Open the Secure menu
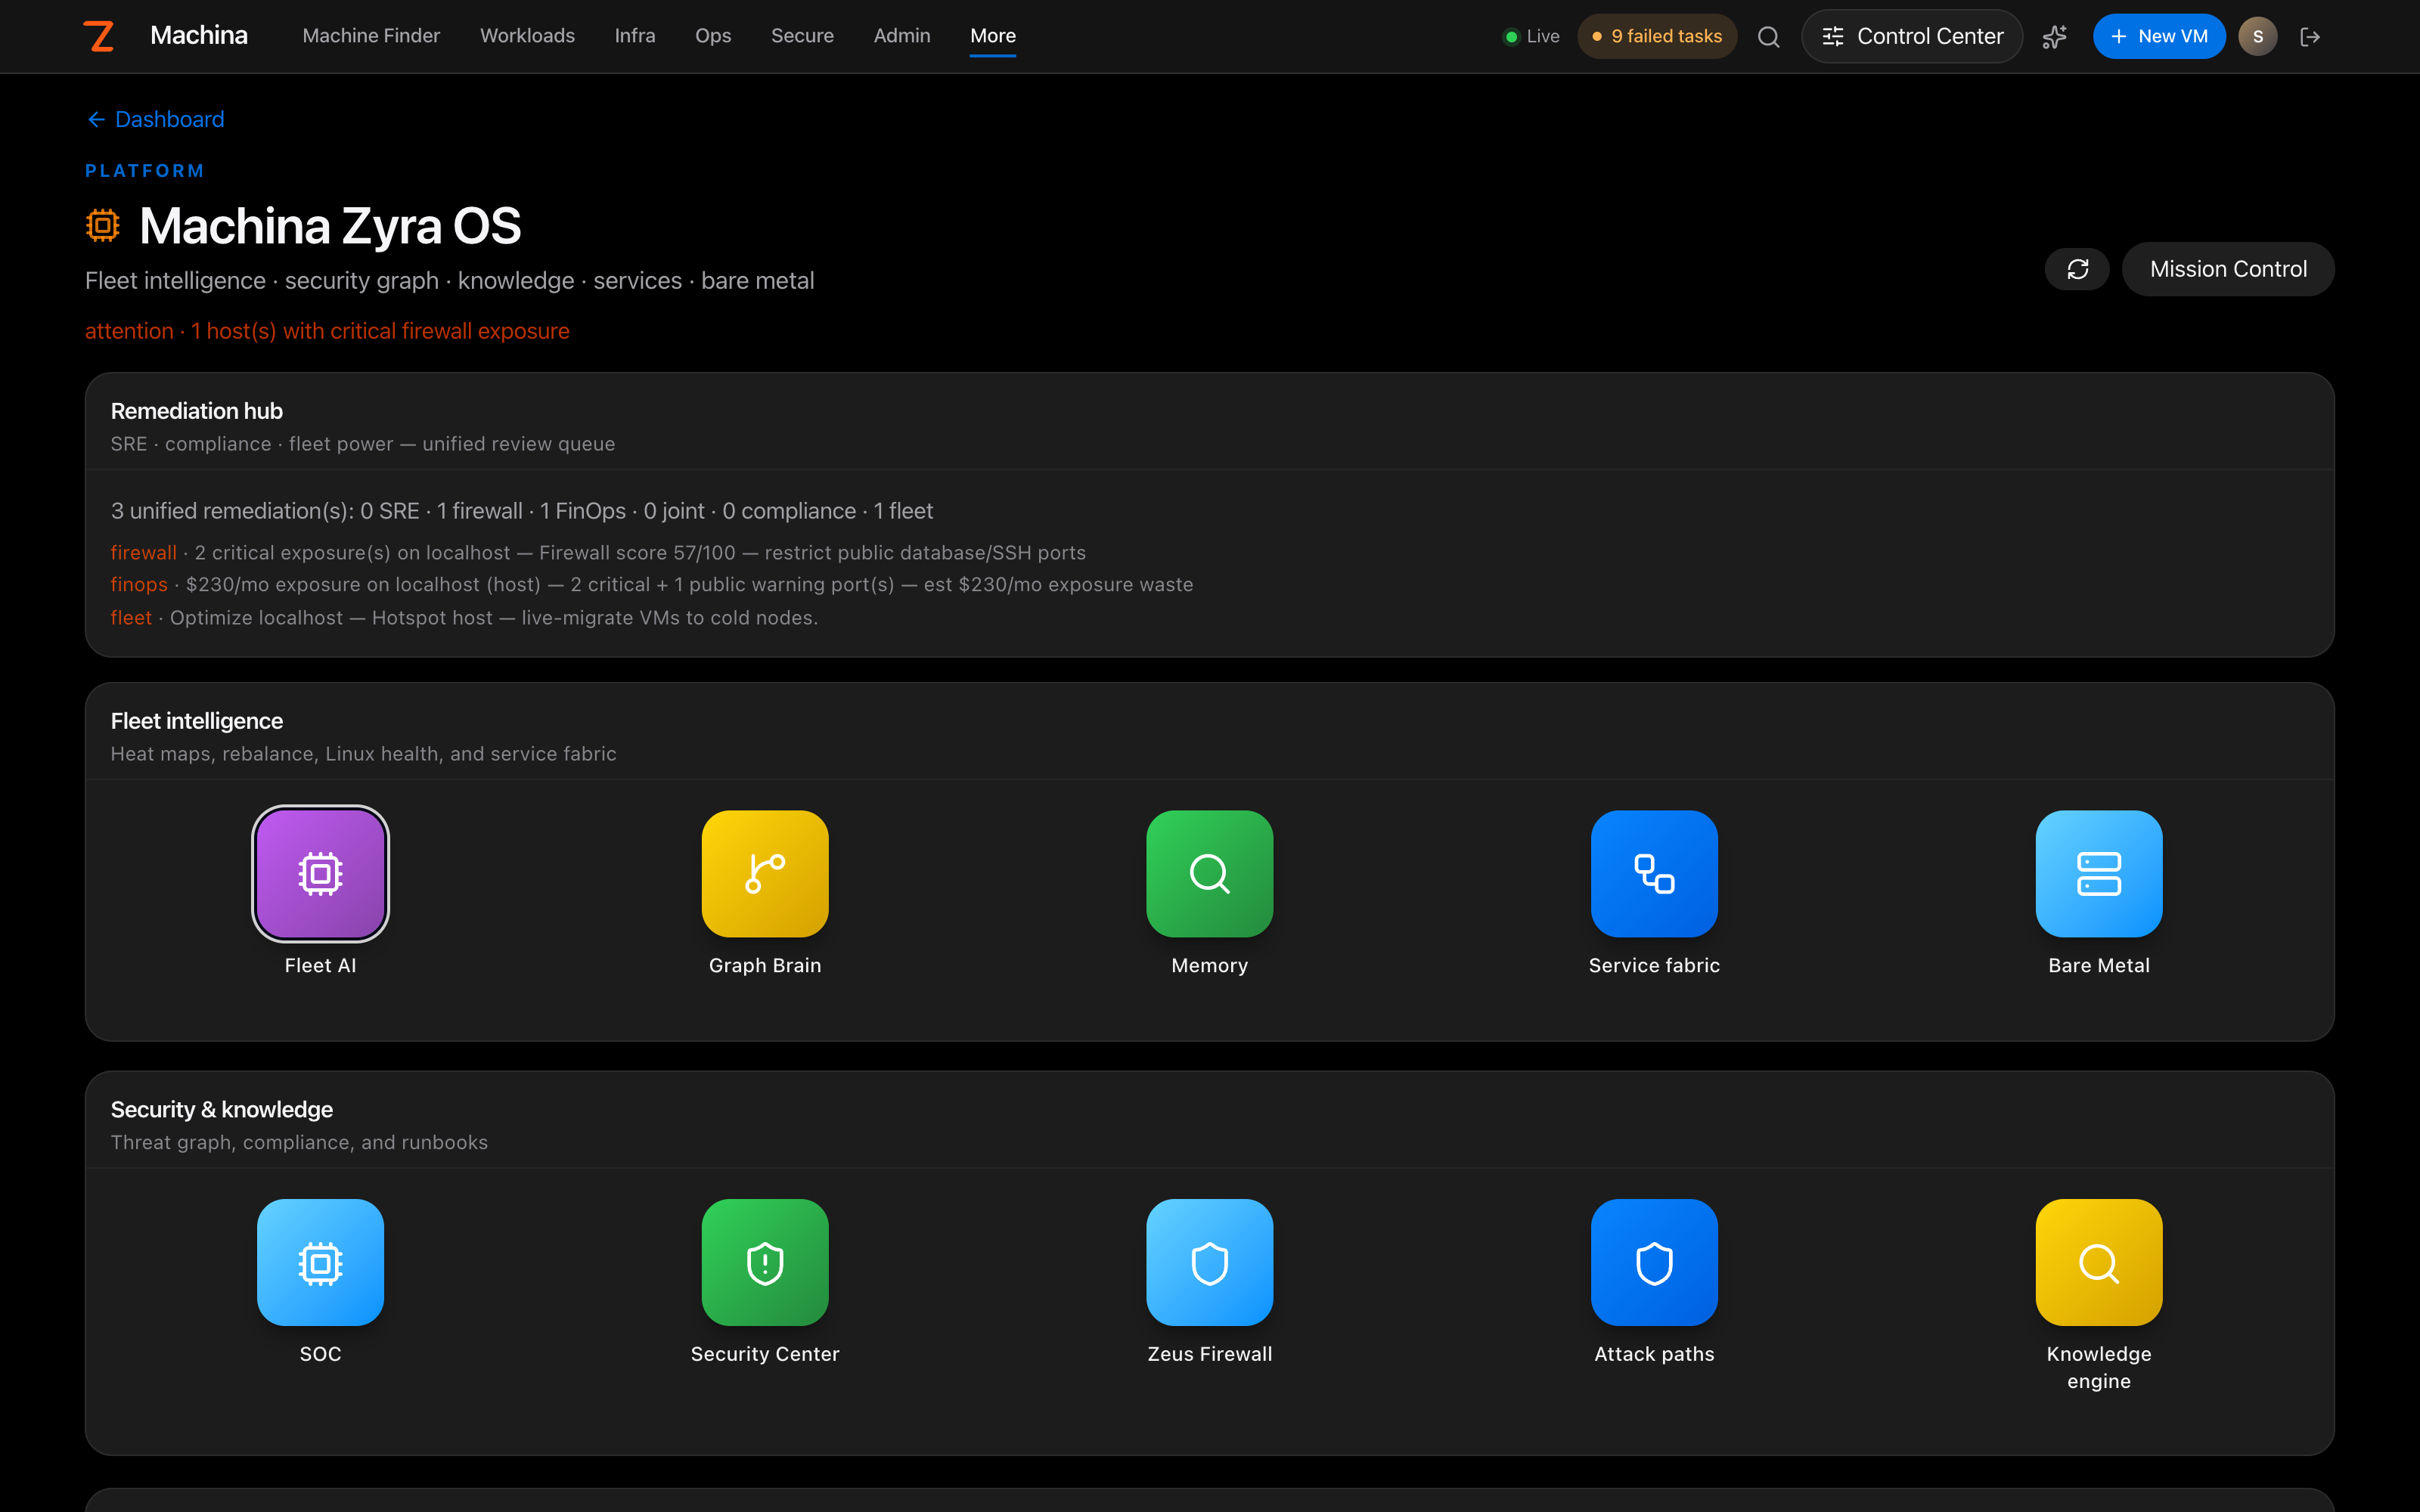This screenshot has width=2420, height=1512. point(802,36)
